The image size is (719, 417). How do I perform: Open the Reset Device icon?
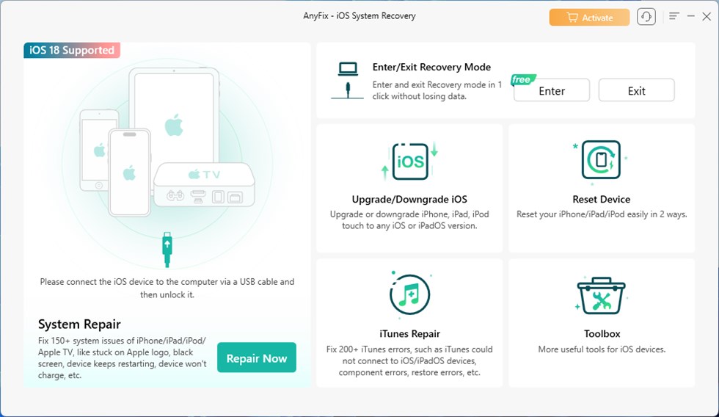tap(601, 160)
